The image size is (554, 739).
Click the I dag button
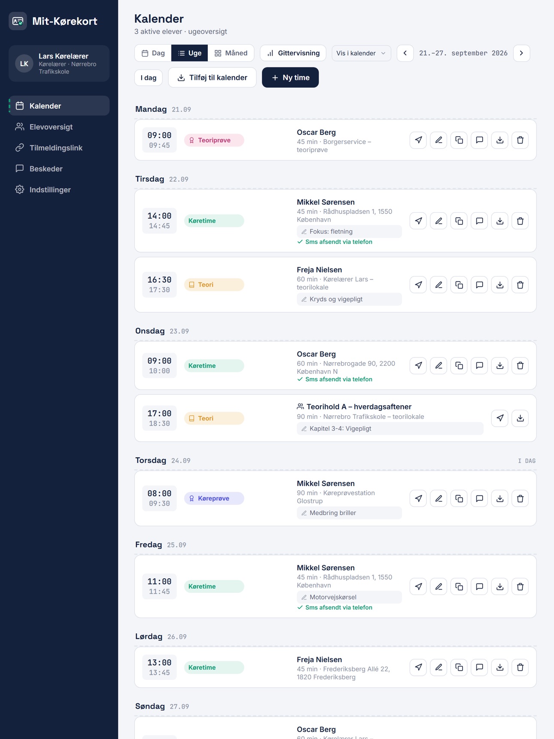coord(149,78)
